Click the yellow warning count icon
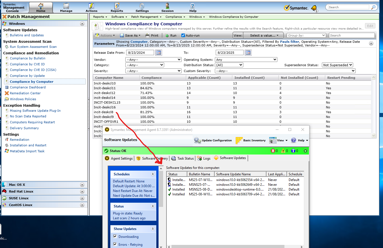 pos(283,151)
